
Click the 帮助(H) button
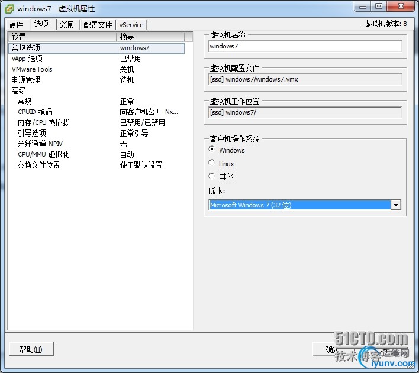pyautogui.click(x=31, y=349)
